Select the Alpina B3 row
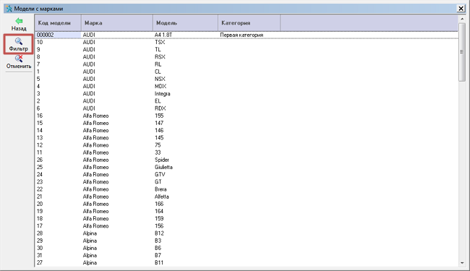Image resolution: width=470 pixels, height=271 pixels. pyautogui.click(x=247, y=241)
